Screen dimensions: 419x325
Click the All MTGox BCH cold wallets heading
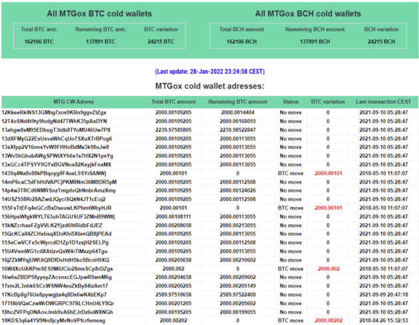pyautogui.click(x=308, y=13)
